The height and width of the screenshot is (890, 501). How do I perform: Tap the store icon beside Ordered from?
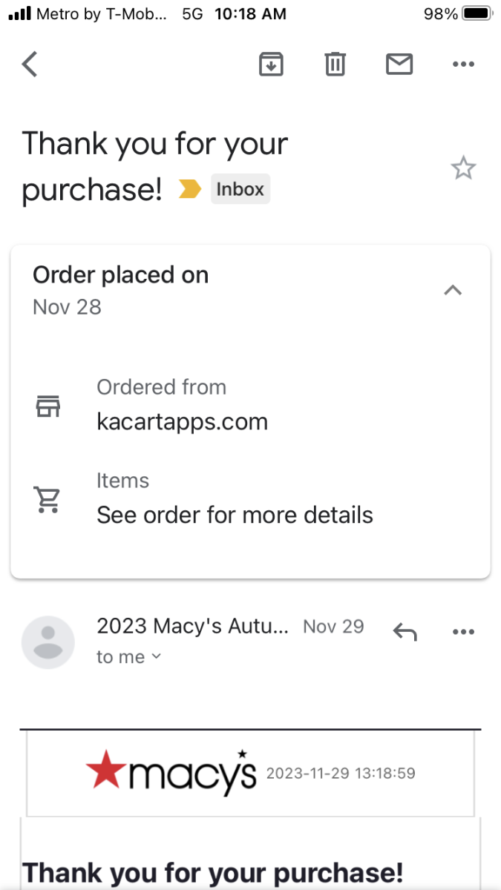[48, 406]
